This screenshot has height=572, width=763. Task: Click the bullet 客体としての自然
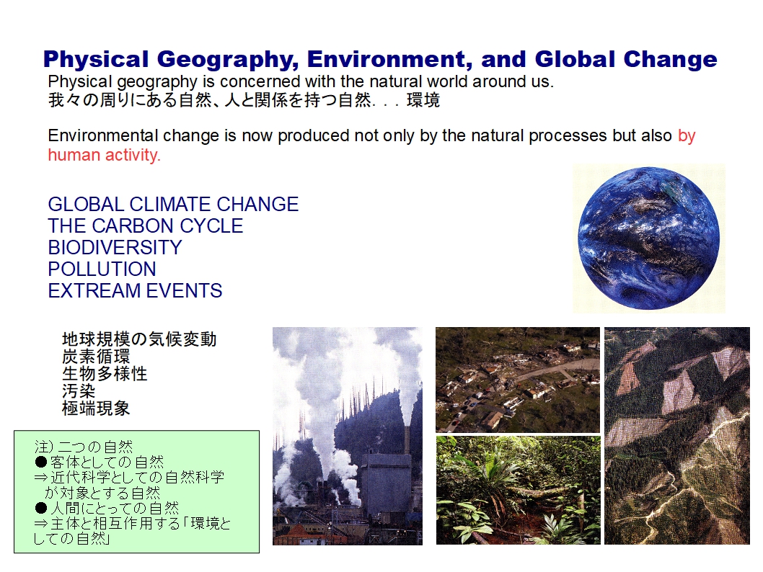click(100, 462)
